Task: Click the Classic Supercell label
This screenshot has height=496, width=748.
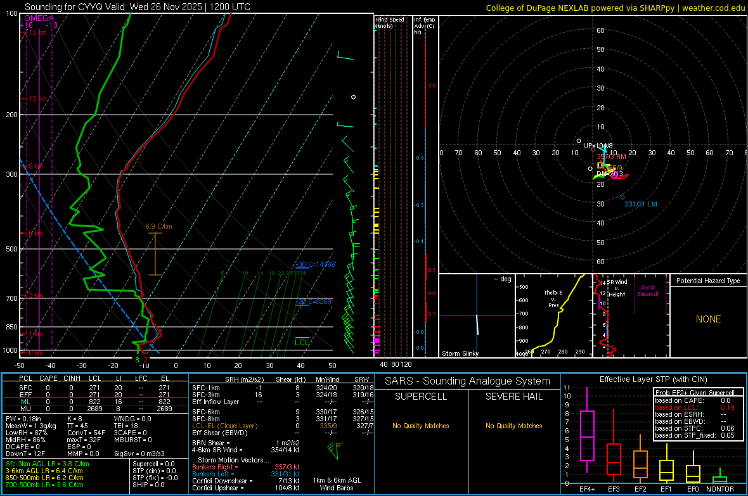Action: click(647, 291)
